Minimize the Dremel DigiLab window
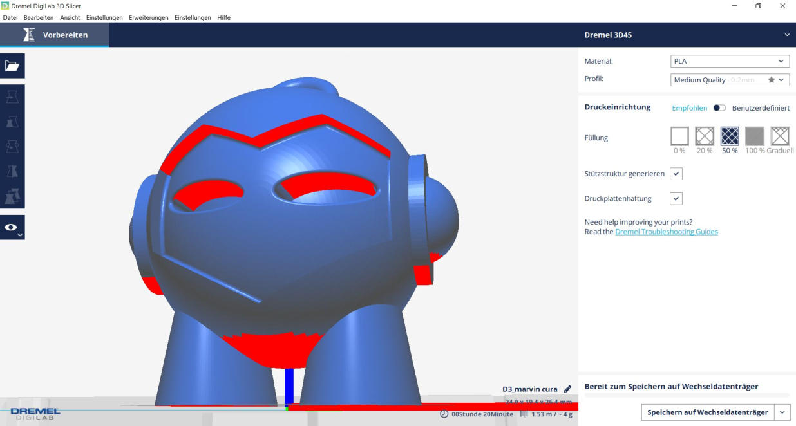This screenshot has height=426, width=796. coord(735,6)
